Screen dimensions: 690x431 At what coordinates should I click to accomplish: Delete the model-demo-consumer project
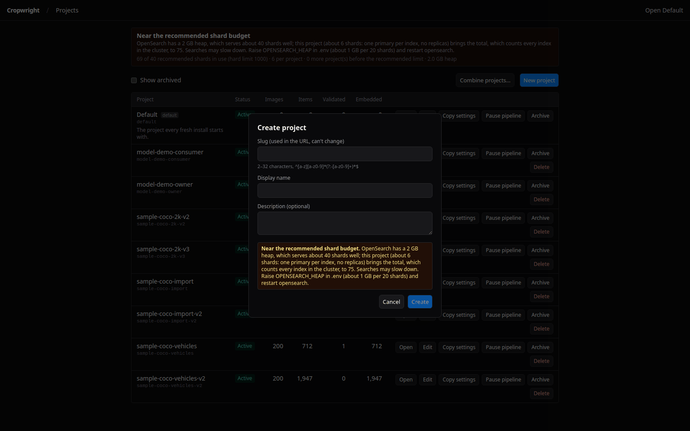(x=541, y=167)
